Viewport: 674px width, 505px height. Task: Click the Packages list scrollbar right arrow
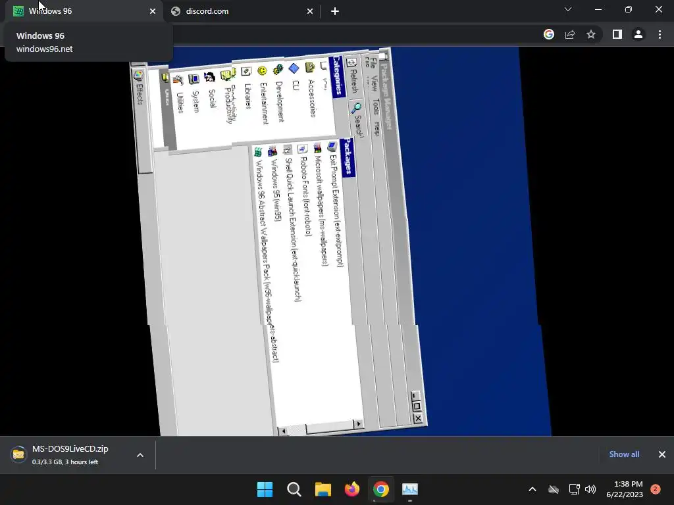359,424
